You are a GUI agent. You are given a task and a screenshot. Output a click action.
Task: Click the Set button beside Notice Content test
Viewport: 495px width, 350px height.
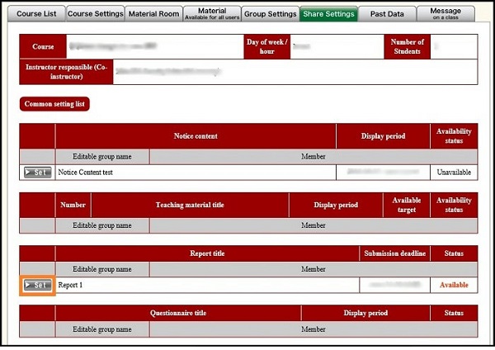click(38, 173)
